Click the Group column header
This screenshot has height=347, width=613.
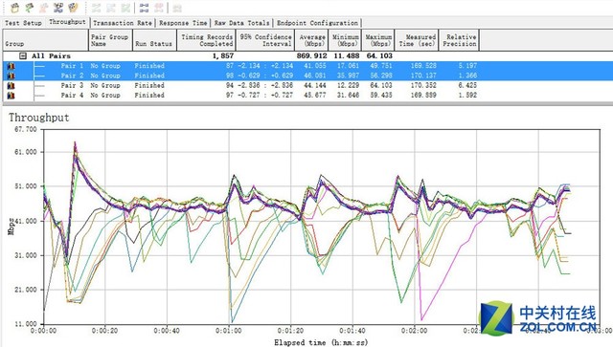click(x=46, y=40)
